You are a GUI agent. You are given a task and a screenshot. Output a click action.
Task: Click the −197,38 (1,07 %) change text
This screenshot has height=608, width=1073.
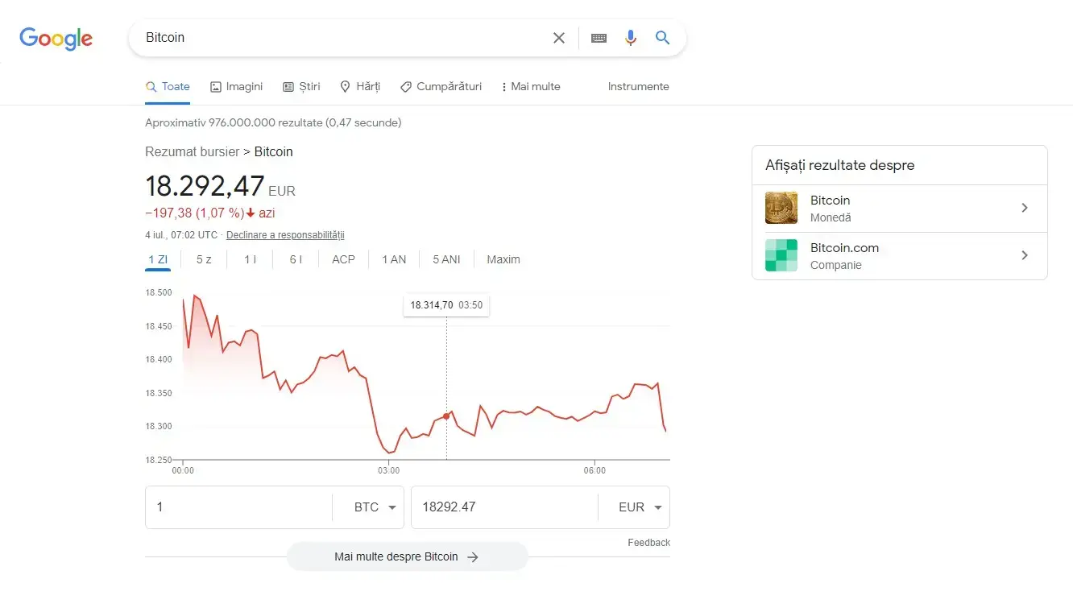pyautogui.click(x=194, y=213)
